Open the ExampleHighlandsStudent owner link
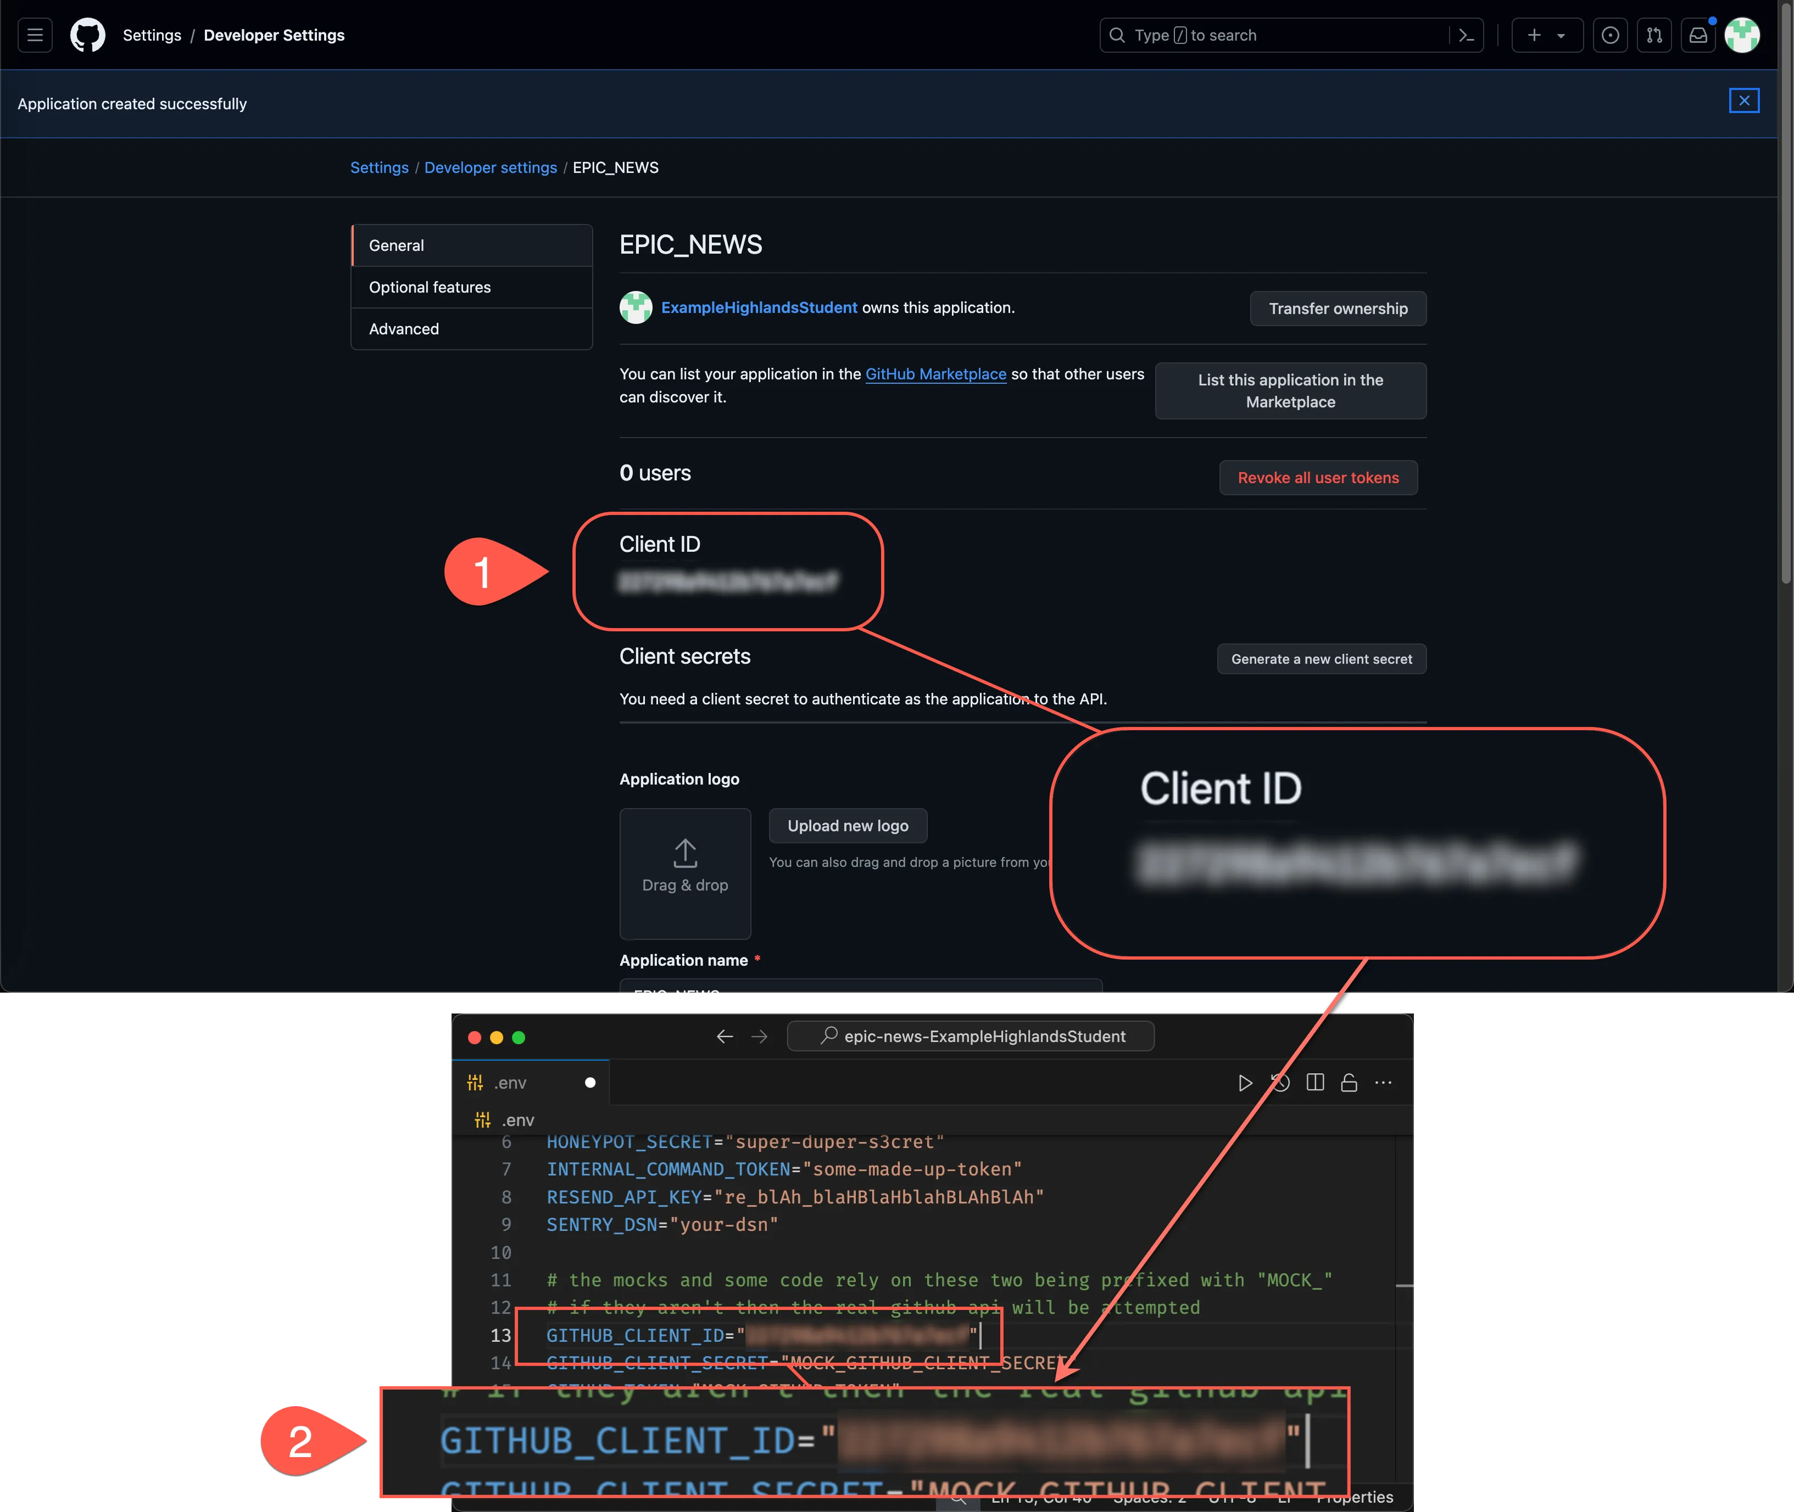Image resolution: width=1794 pixels, height=1512 pixels. coord(759,307)
